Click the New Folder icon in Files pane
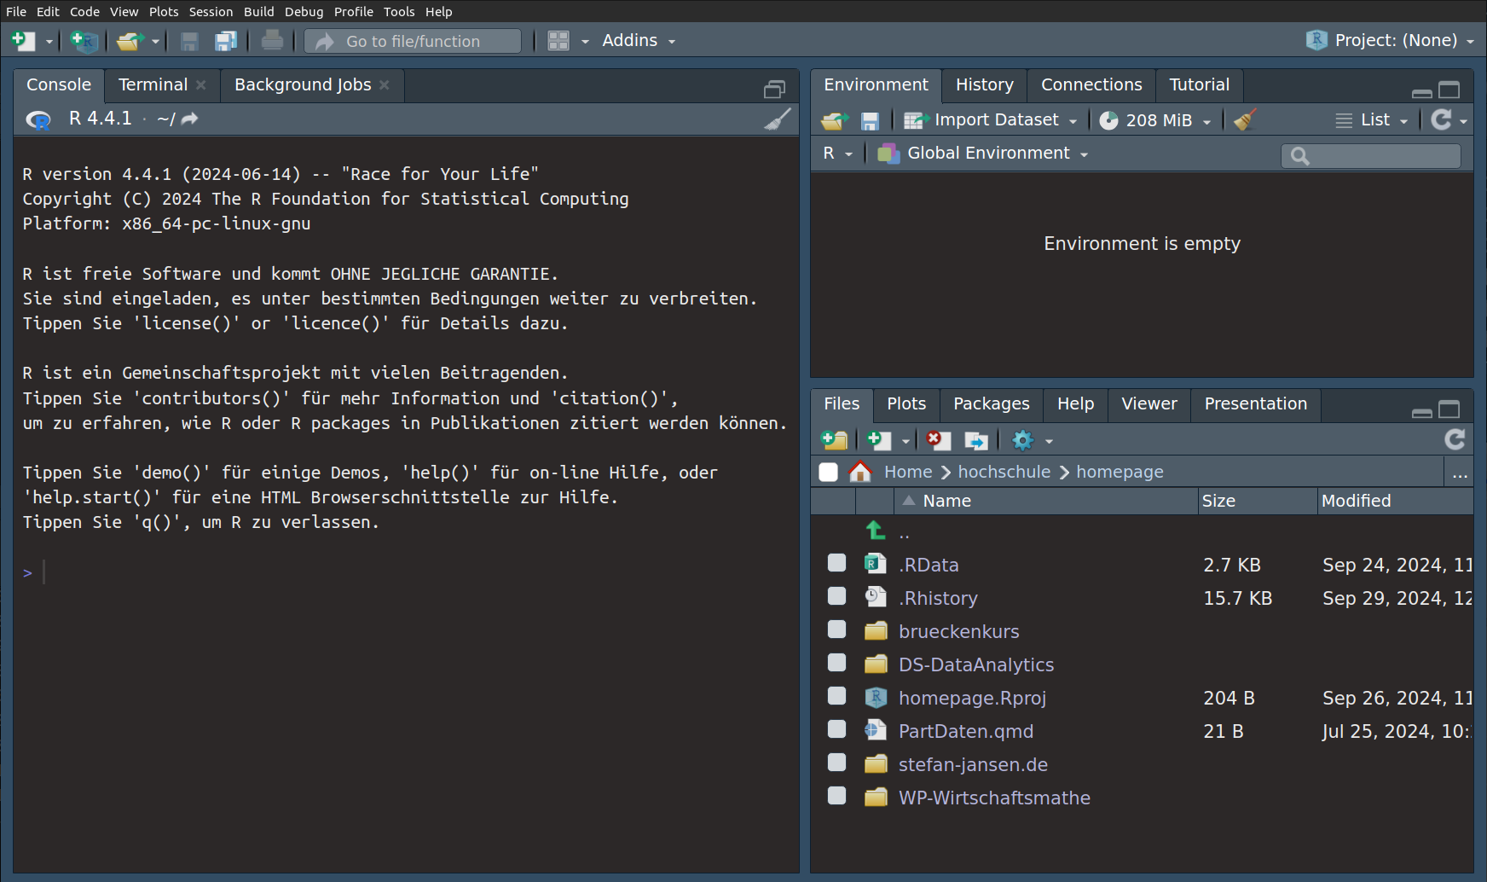The image size is (1487, 882). [834, 440]
